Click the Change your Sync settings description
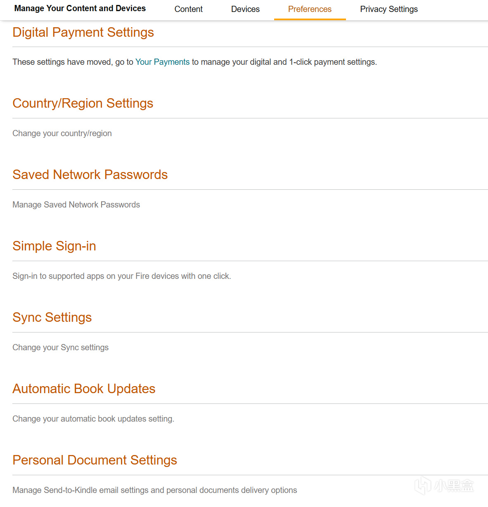Screen dimensions: 488x507 click(x=60, y=347)
